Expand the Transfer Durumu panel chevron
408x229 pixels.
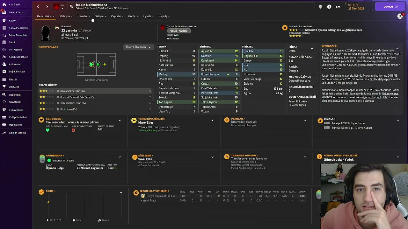[x=305, y=157]
